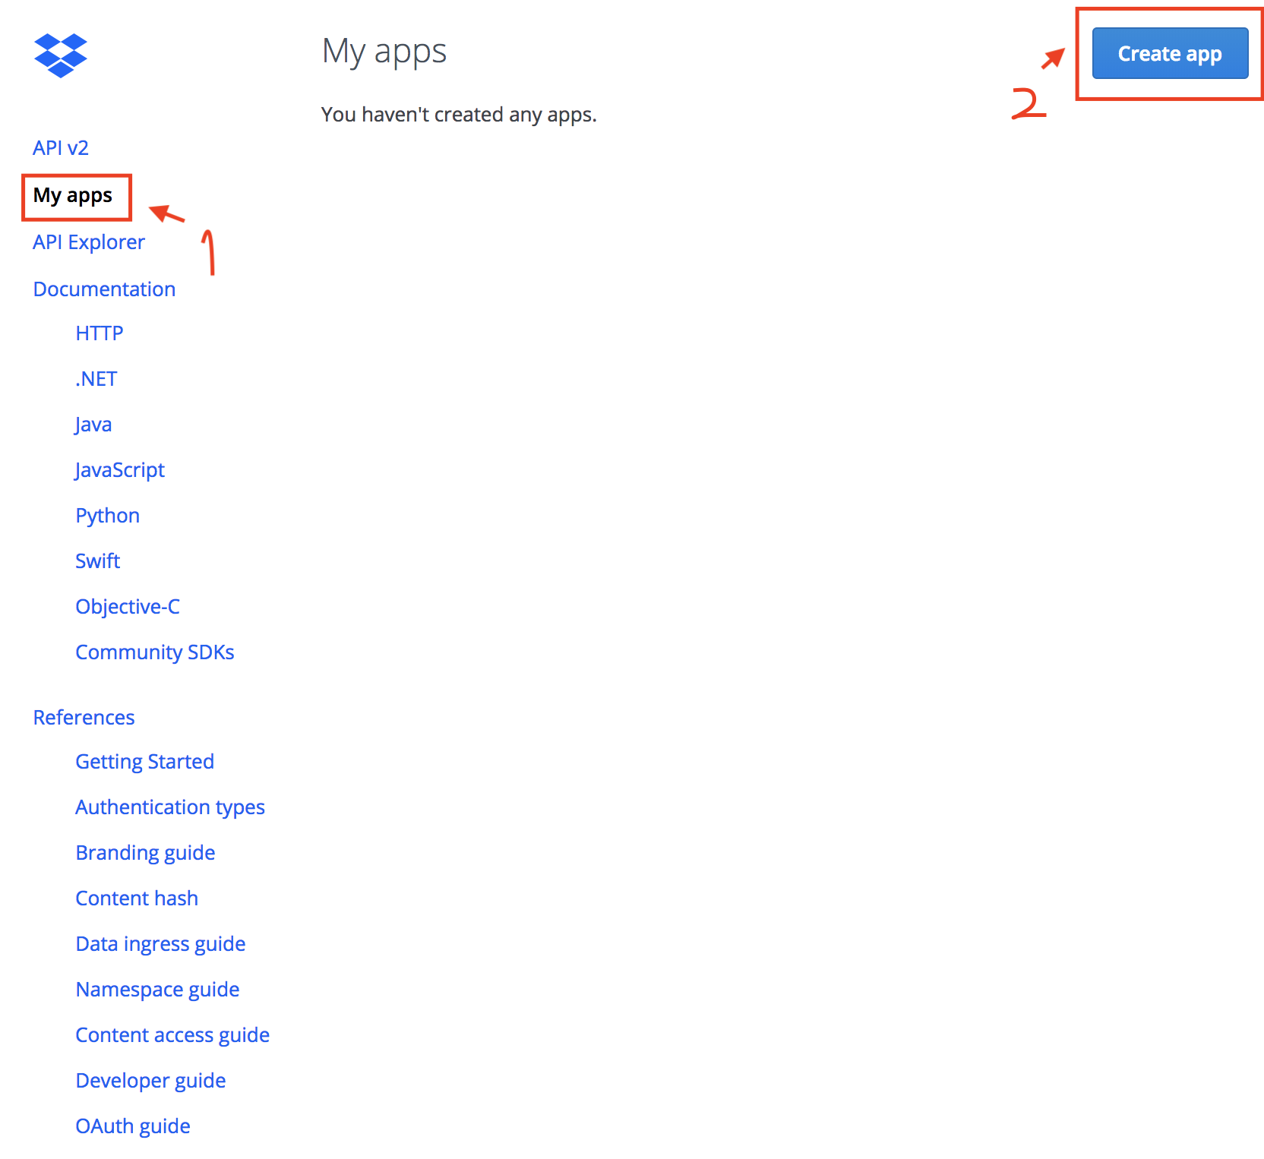Screen dimensions: 1264x1159
Task: Click the Create app button
Action: tap(1168, 53)
